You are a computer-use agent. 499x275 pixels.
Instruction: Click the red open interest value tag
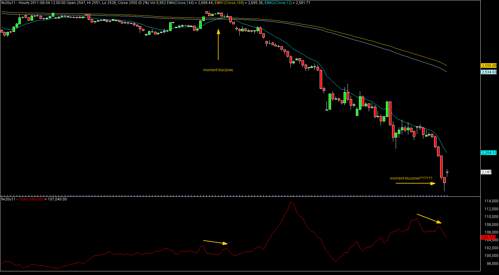[x=488, y=238]
